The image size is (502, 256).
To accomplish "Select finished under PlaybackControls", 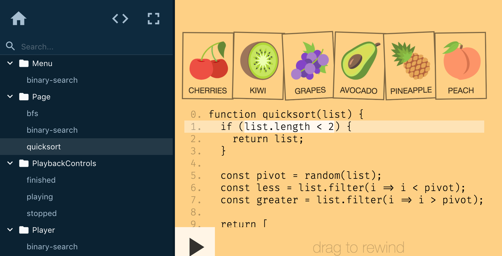I will [x=41, y=180].
